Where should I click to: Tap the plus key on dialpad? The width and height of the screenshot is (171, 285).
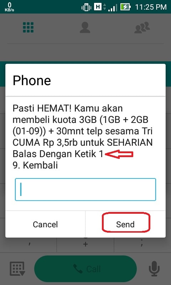pyautogui.click(x=85, y=244)
